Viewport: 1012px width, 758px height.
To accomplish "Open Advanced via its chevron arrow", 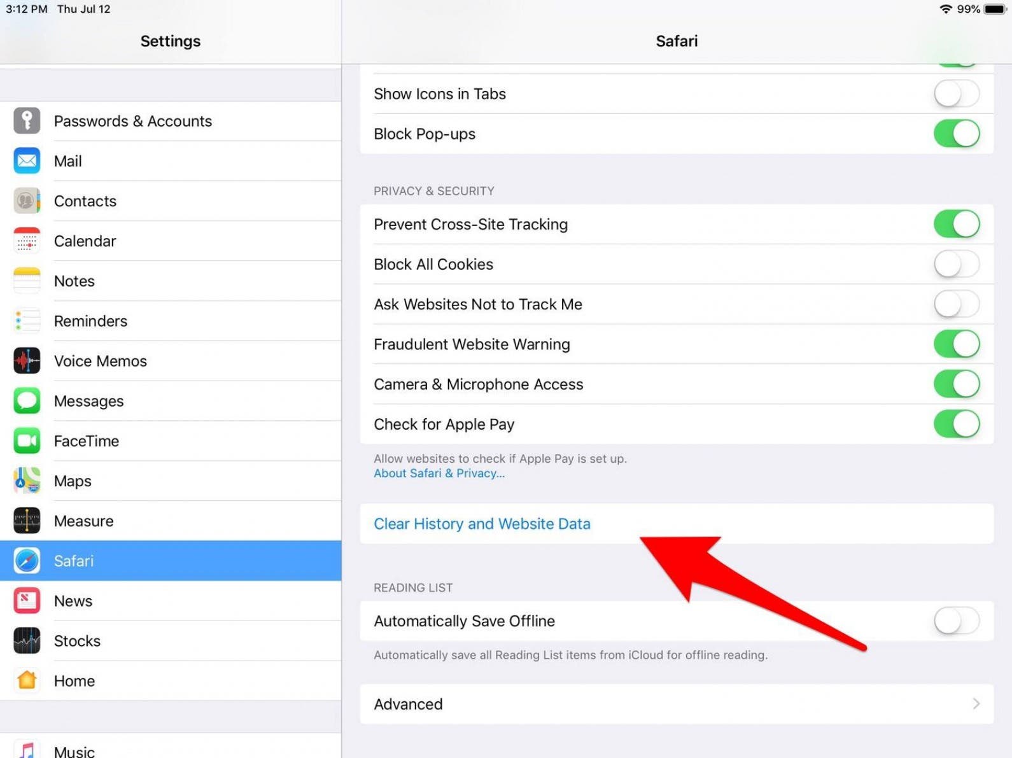I will 976,704.
